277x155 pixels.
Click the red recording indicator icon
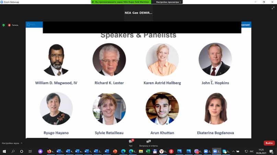pos(9,25)
